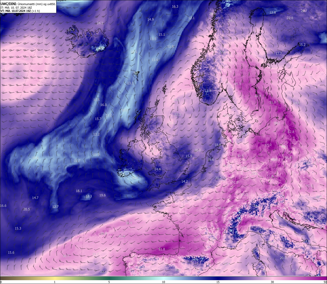Click the IT initialization time 18Z line
327x284 pixels.
coord(16,8)
